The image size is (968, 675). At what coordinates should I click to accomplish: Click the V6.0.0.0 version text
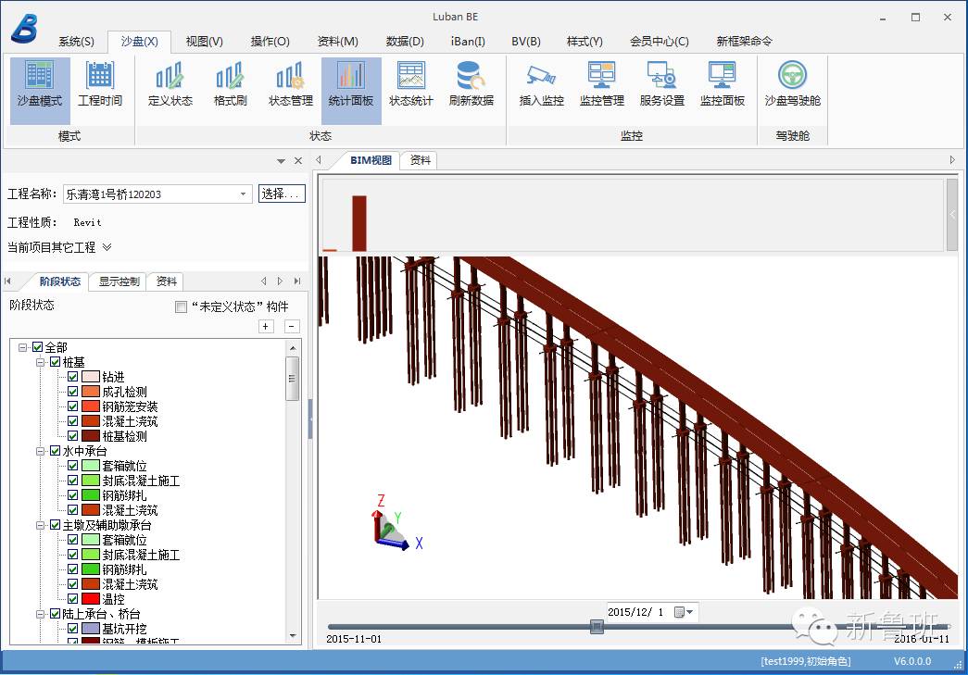[912, 661]
